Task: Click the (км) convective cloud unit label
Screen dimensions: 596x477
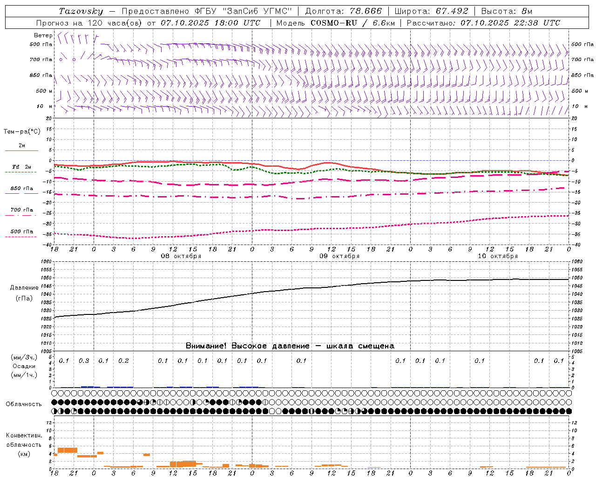Action: pyautogui.click(x=24, y=454)
